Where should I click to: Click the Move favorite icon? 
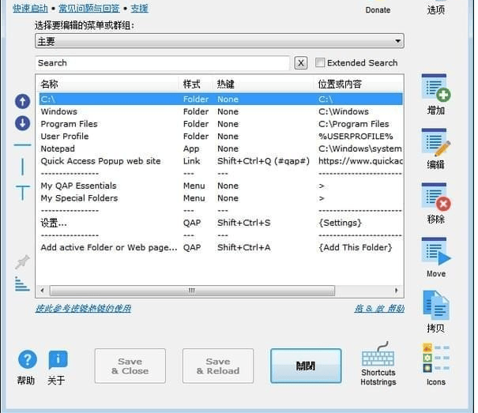click(x=435, y=253)
